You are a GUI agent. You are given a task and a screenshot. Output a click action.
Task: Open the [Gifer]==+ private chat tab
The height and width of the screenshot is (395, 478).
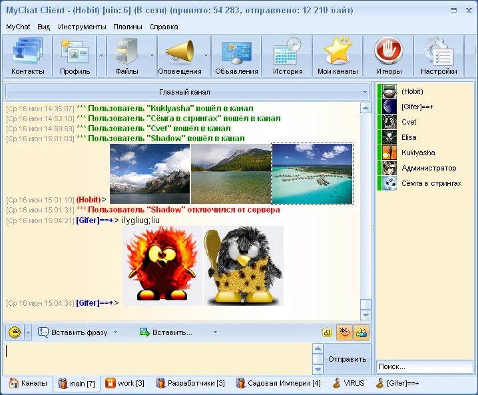[397, 383]
